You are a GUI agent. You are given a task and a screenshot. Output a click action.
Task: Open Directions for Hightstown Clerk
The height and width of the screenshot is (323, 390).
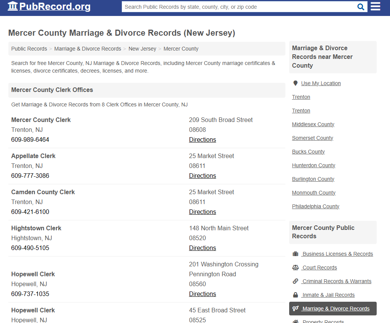[x=202, y=248]
